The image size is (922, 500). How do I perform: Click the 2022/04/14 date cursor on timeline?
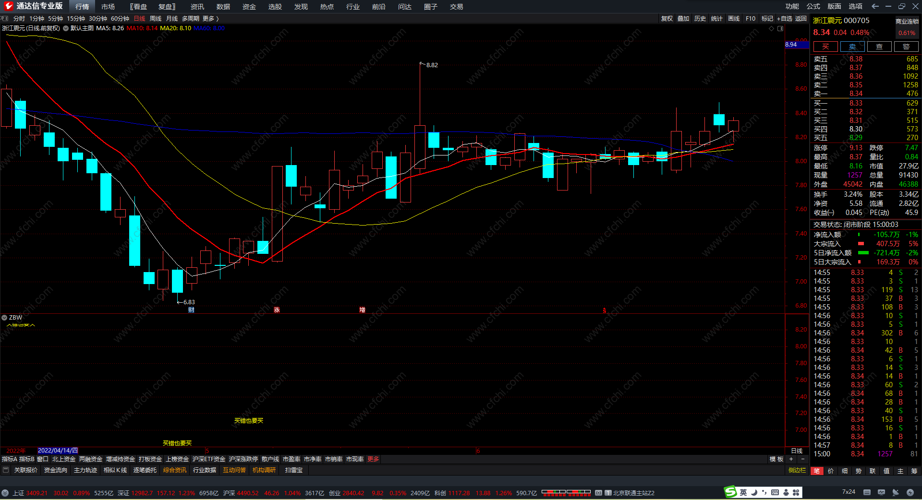(x=58, y=451)
